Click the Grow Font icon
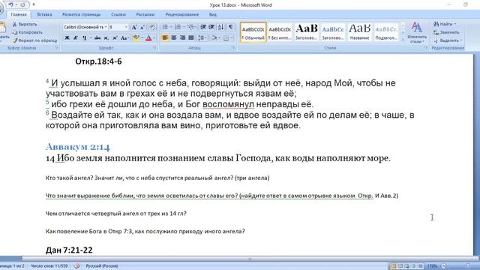The image size is (480, 270). tap(134, 27)
